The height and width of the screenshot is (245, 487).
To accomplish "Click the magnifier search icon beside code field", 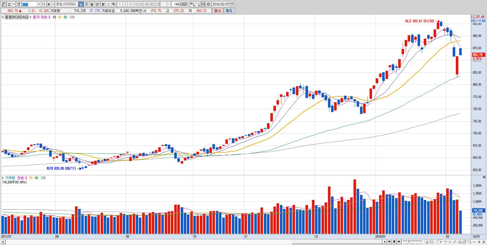I will click(44, 4).
